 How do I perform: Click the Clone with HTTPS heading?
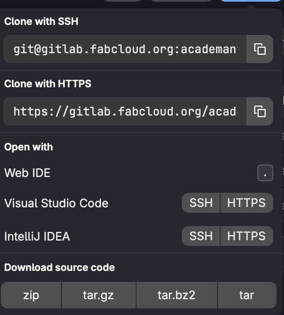[x=48, y=84]
